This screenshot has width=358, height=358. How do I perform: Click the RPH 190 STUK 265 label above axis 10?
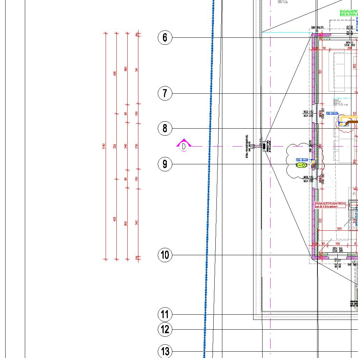pos(338,250)
